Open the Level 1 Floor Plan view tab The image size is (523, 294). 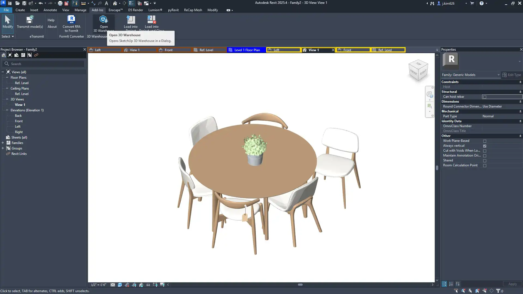(x=246, y=50)
